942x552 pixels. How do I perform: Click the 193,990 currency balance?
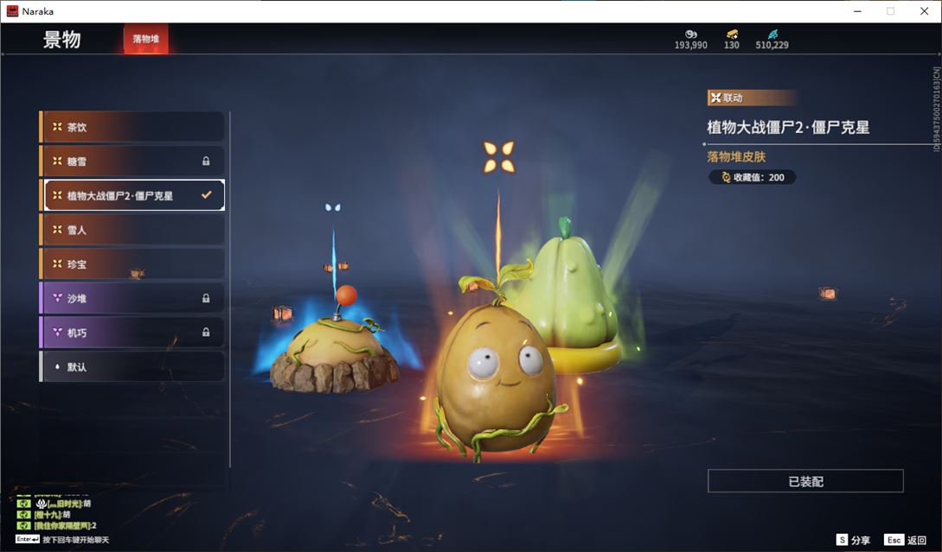coord(691,45)
